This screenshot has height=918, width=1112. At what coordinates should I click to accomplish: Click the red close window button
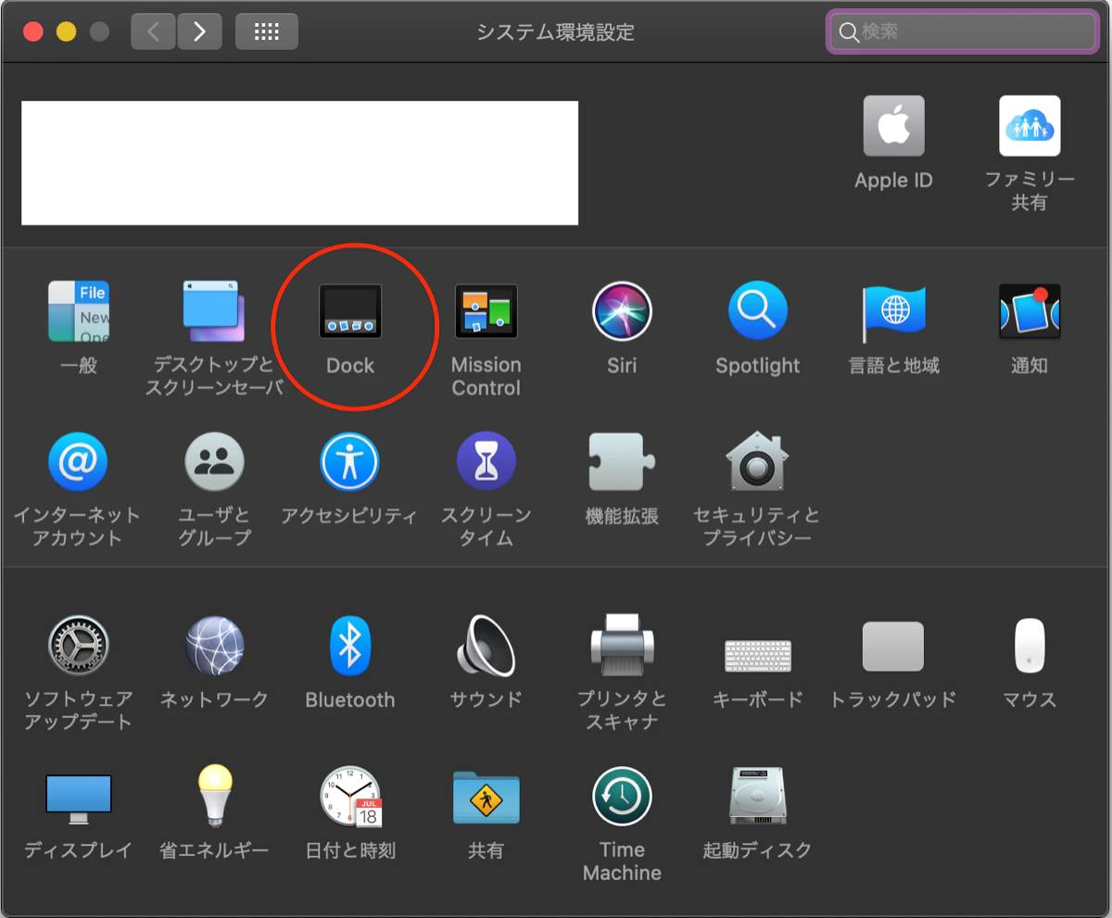pyautogui.click(x=33, y=31)
